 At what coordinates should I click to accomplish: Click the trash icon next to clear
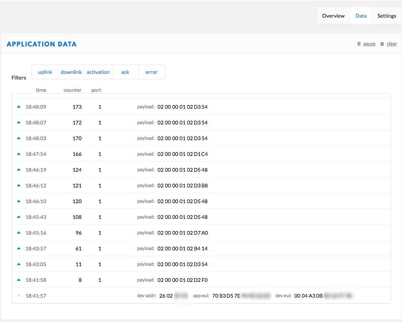click(381, 43)
